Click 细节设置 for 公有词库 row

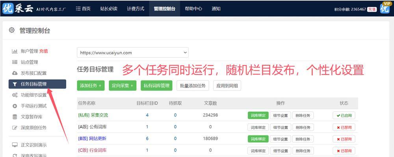coord(281,127)
